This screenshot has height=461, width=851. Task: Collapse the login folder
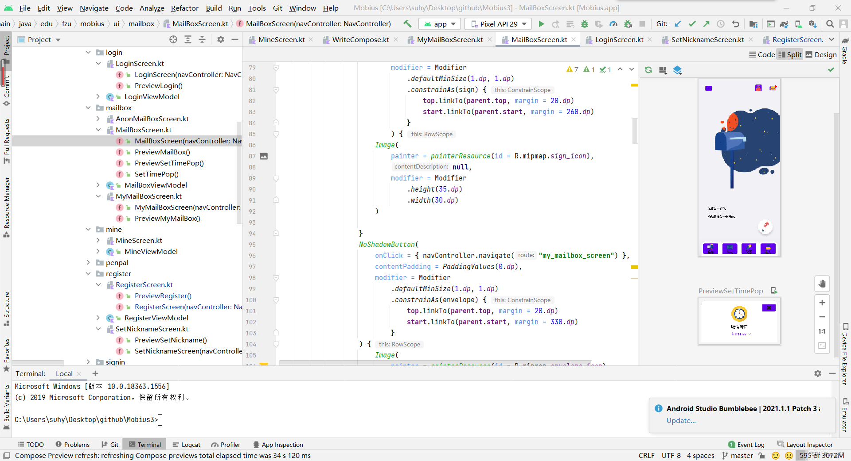point(88,52)
